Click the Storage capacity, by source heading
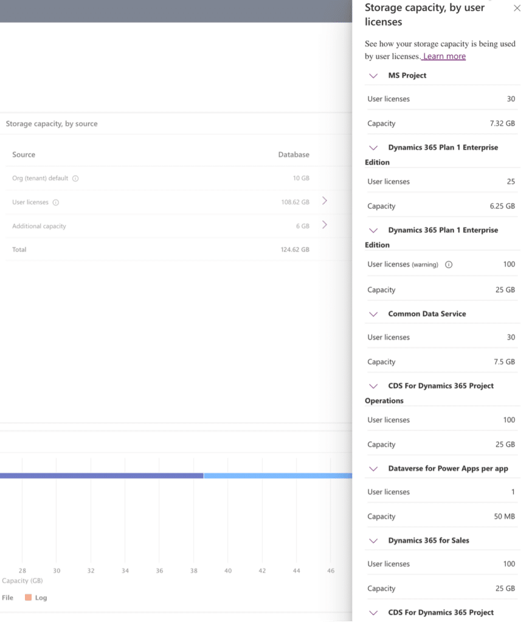Image resolution: width=529 pixels, height=623 pixels. tap(52, 124)
